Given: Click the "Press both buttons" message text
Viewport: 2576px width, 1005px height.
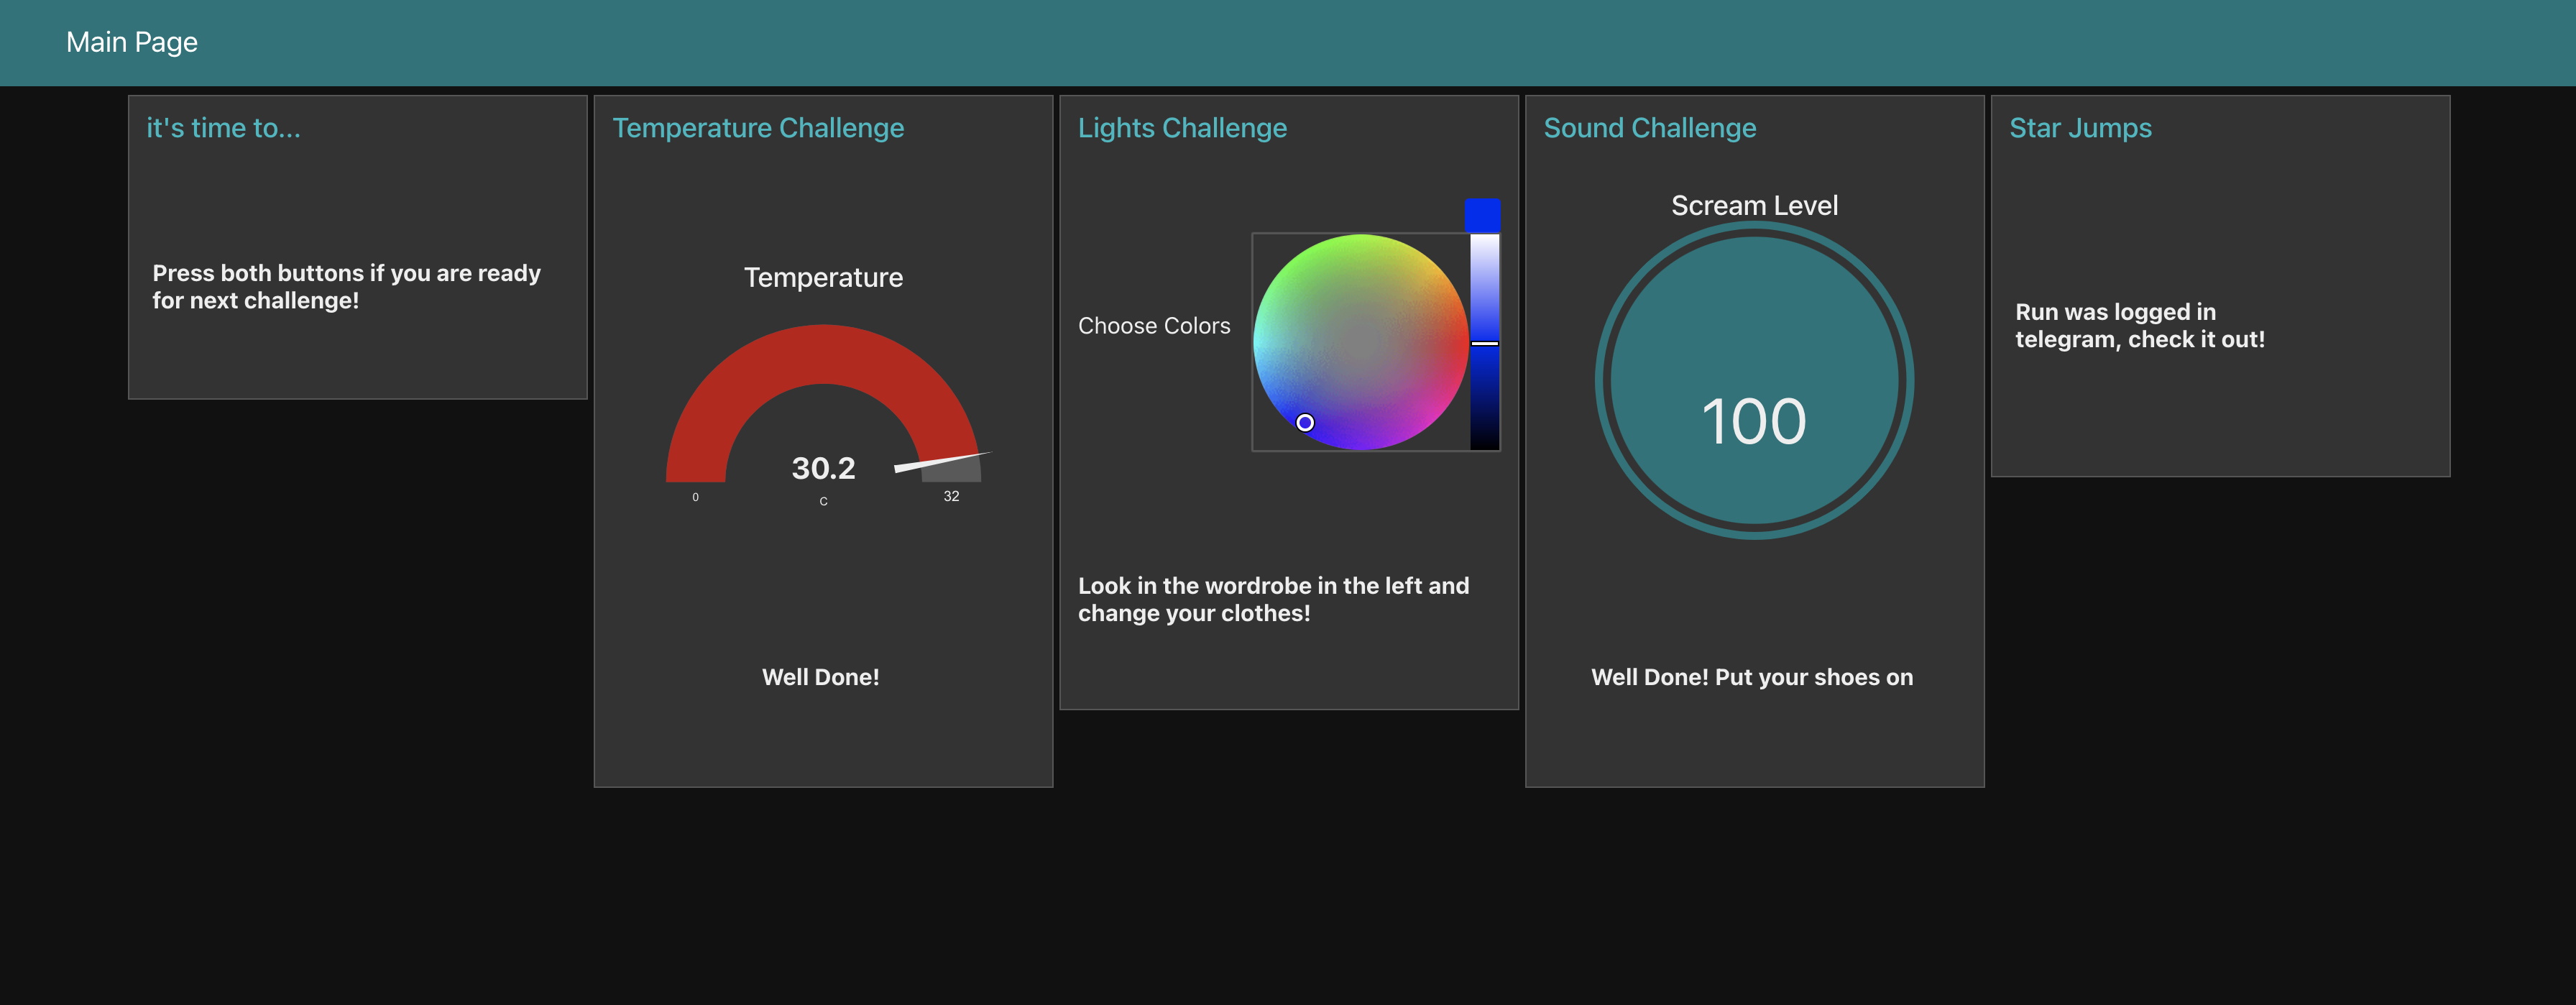Looking at the screenshot, I should (346, 287).
